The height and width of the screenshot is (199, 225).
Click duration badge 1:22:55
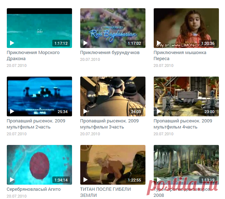(x=134, y=180)
